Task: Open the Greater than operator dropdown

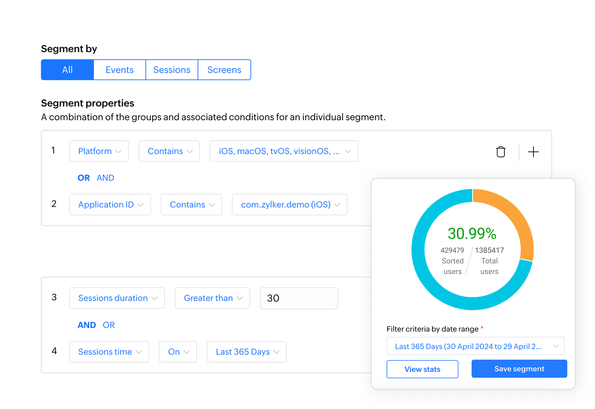Action: 212,298
